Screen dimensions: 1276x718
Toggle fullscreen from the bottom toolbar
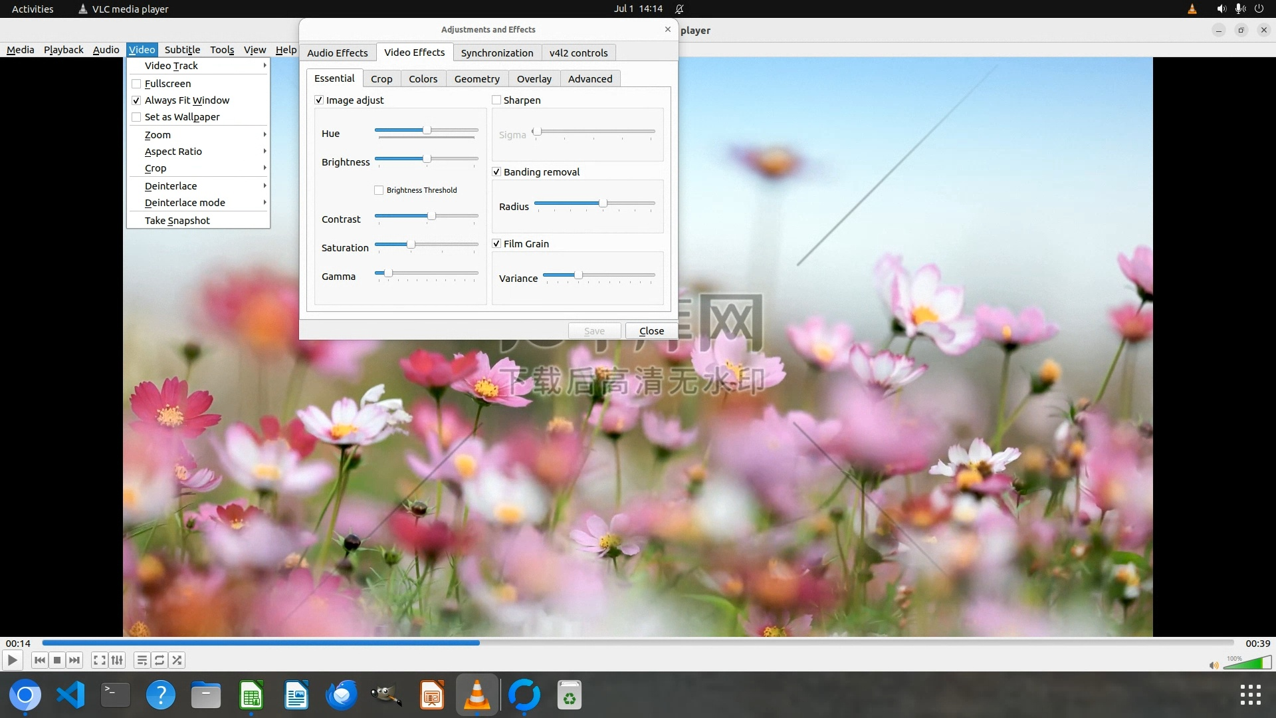[100, 660]
